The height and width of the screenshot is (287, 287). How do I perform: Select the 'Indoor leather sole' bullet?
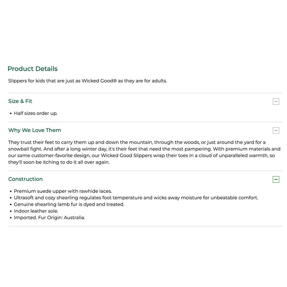(36, 211)
